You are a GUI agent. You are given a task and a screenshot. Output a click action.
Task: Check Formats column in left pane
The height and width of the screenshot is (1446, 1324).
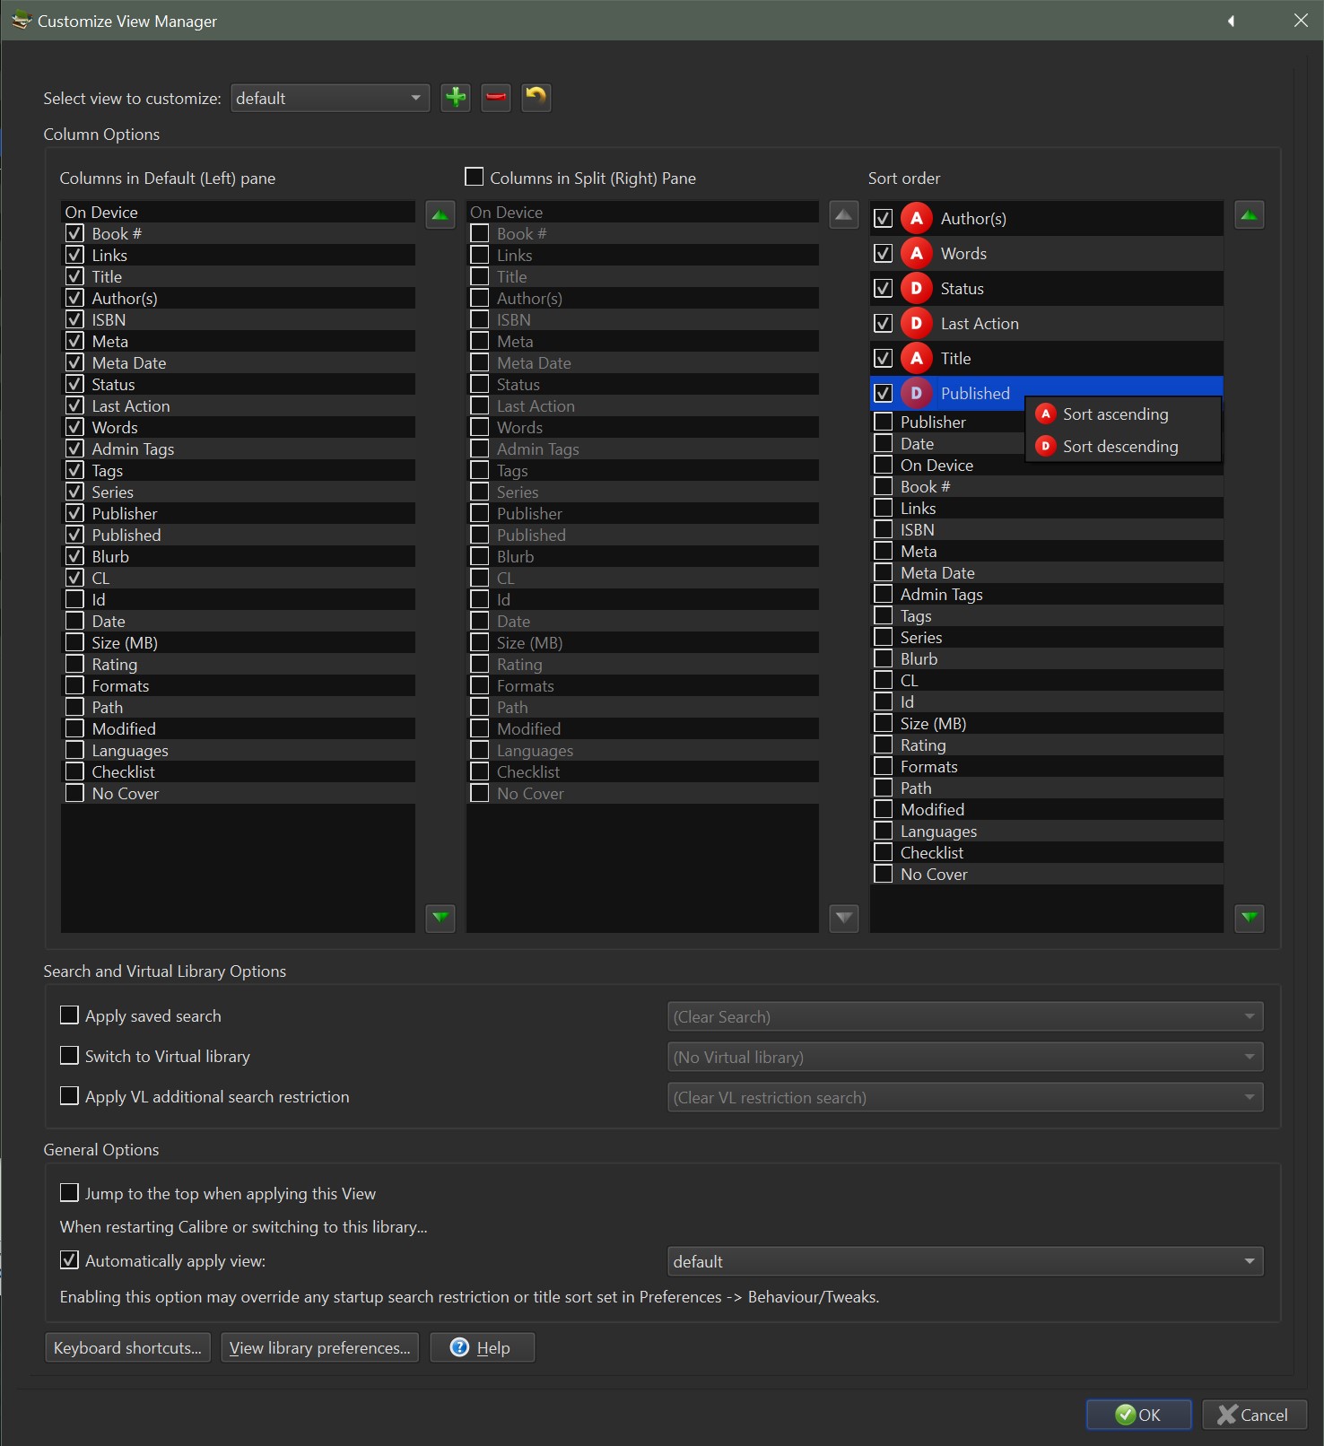coord(75,685)
